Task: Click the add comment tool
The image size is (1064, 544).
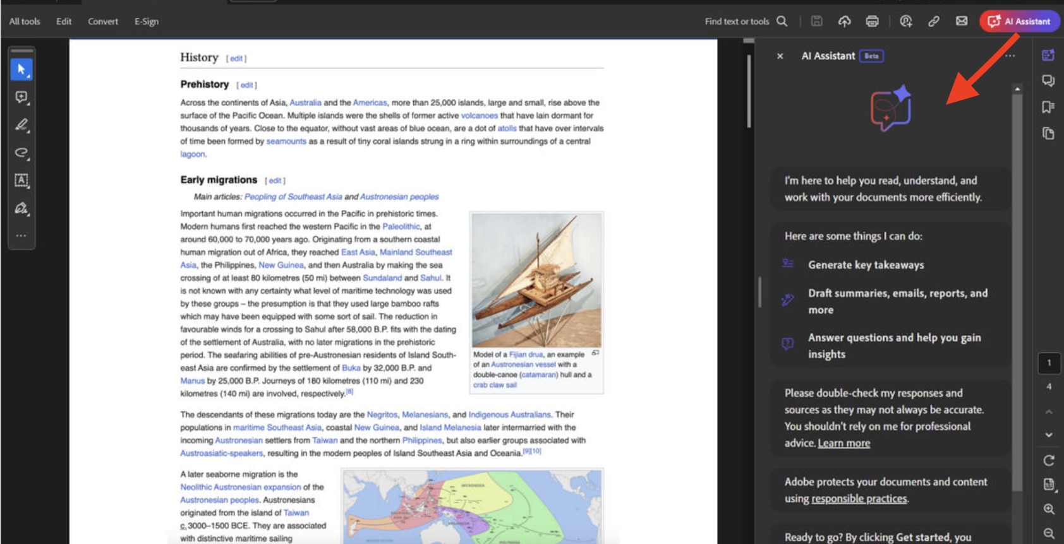Action: [21, 97]
